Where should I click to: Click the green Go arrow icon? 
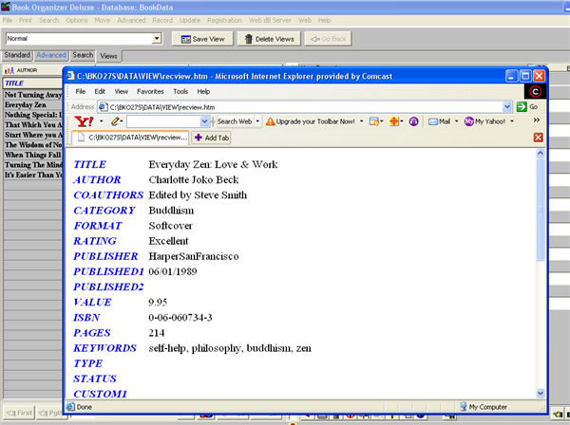pyautogui.click(x=522, y=106)
